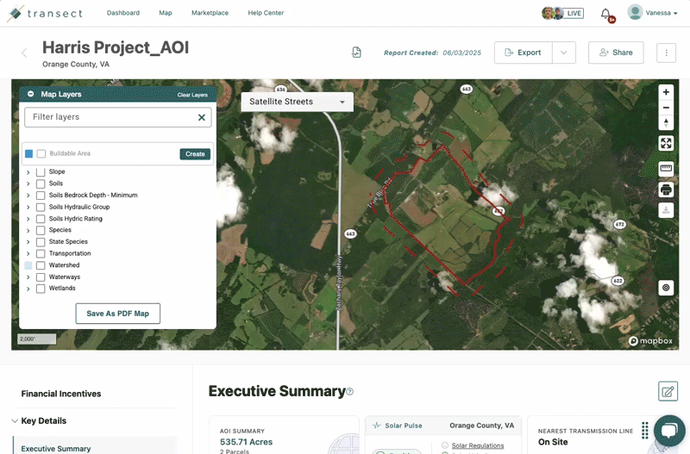Expand the Soils layer group
Image resolution: width=690 pixels, height=454 pixels.
pyautogui.click(x=28, y=183)
